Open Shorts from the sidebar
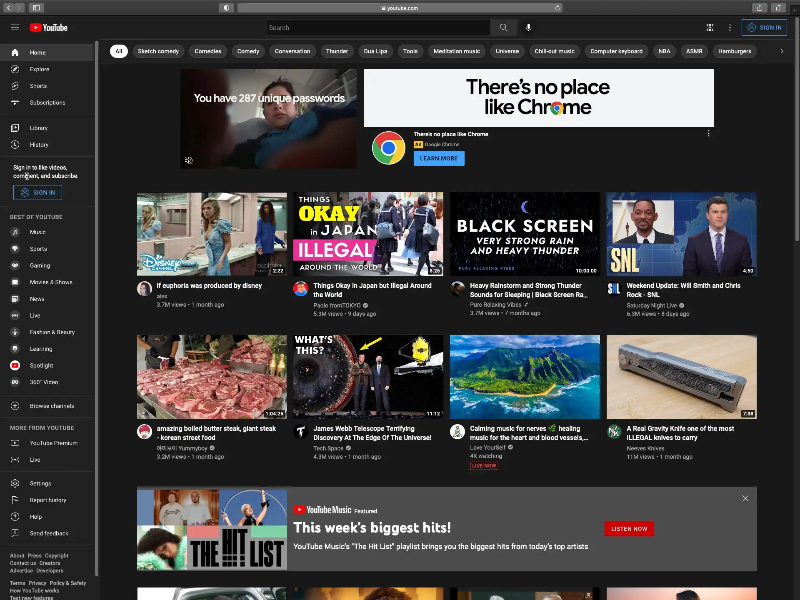 pyautogui.click(x=38, y=86)
